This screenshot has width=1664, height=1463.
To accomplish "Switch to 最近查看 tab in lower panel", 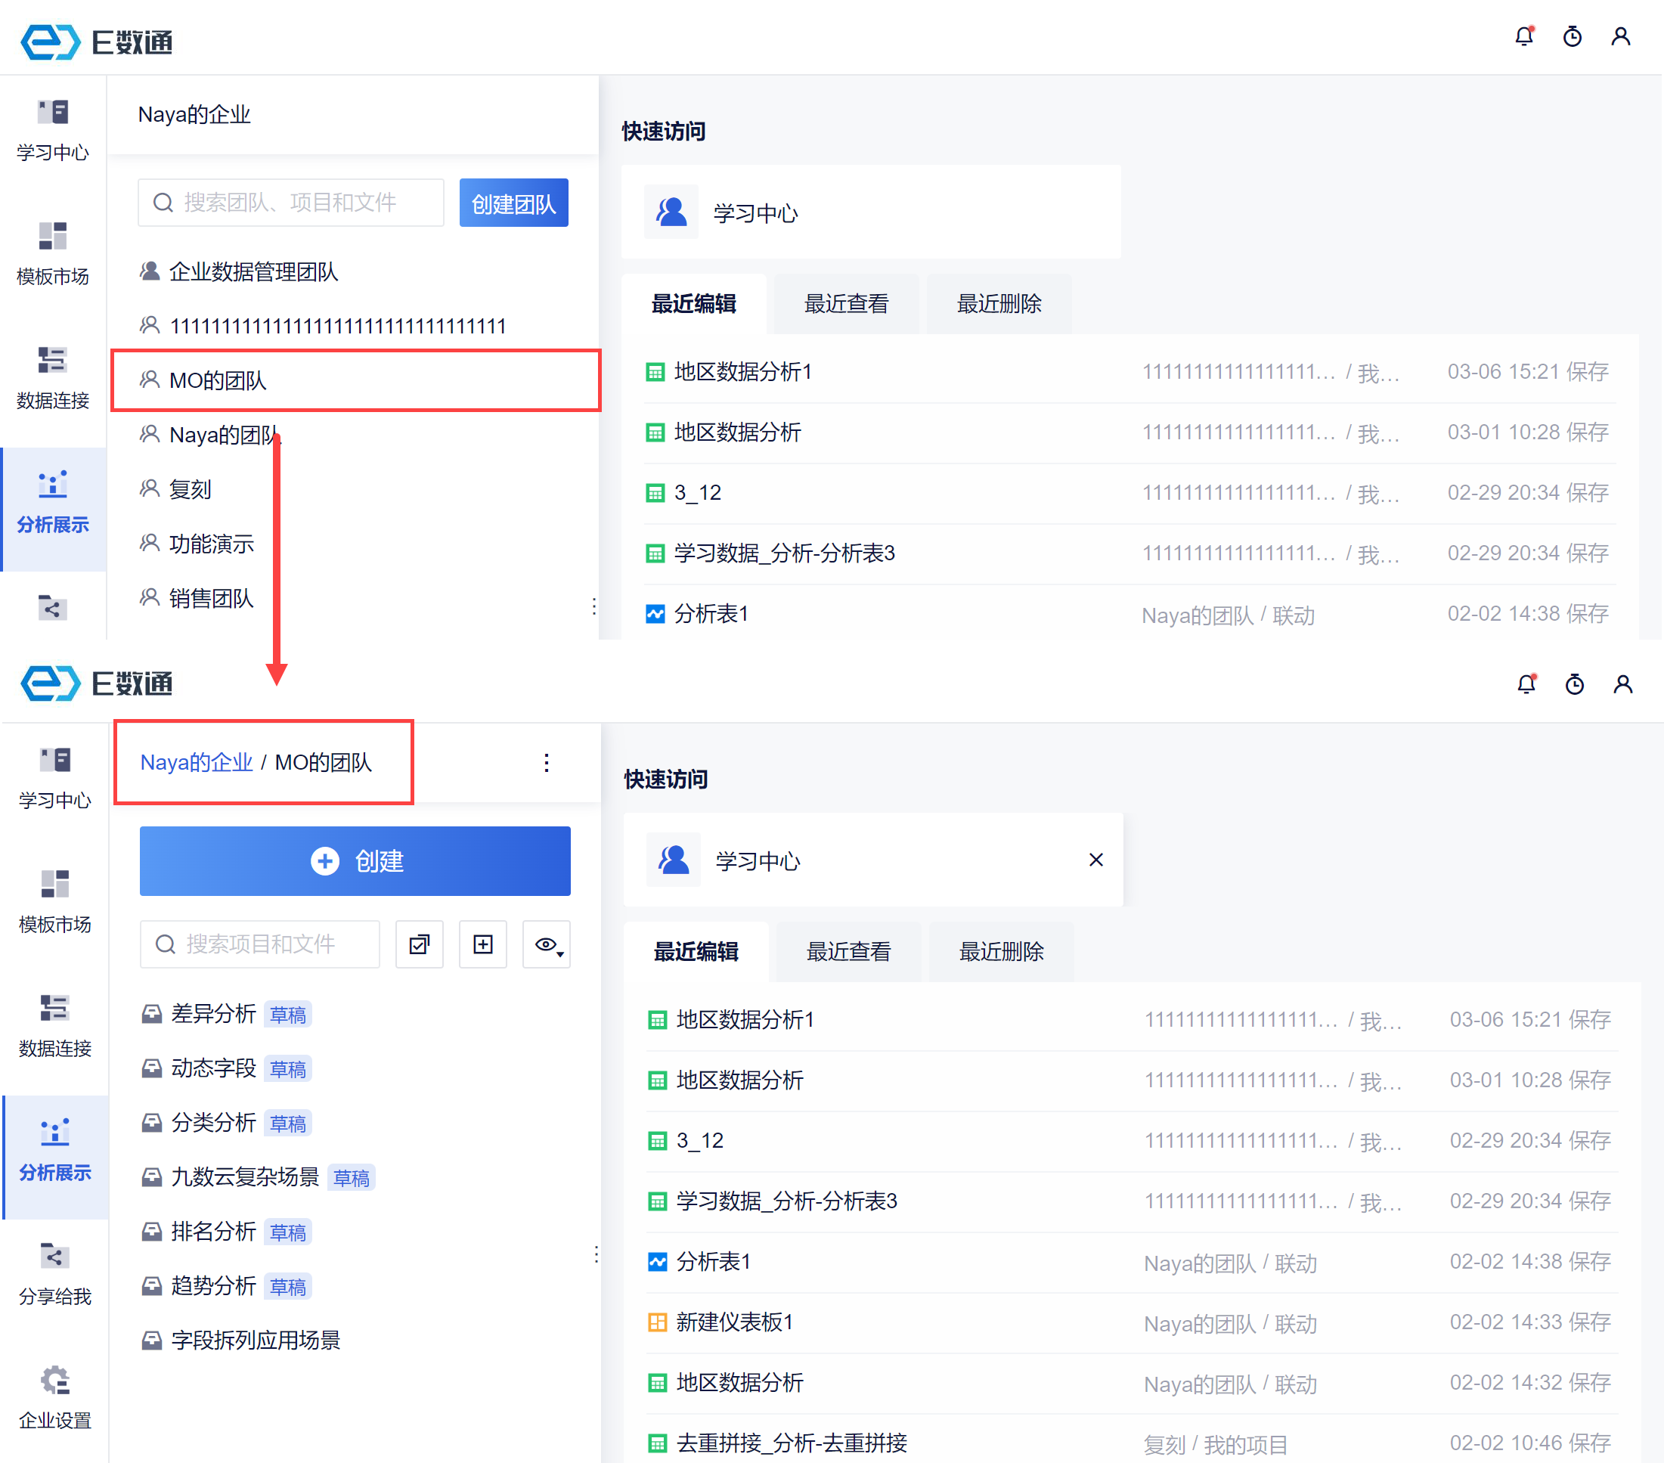I will click(848, 951).
